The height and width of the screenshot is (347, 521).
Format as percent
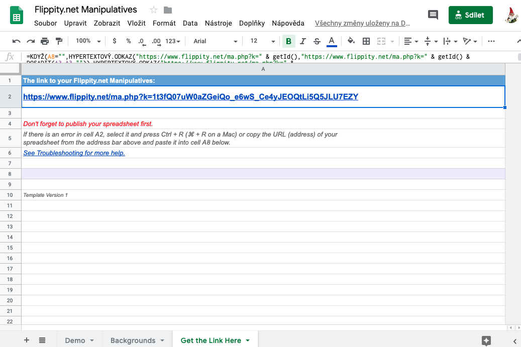[x=129, y=41]
